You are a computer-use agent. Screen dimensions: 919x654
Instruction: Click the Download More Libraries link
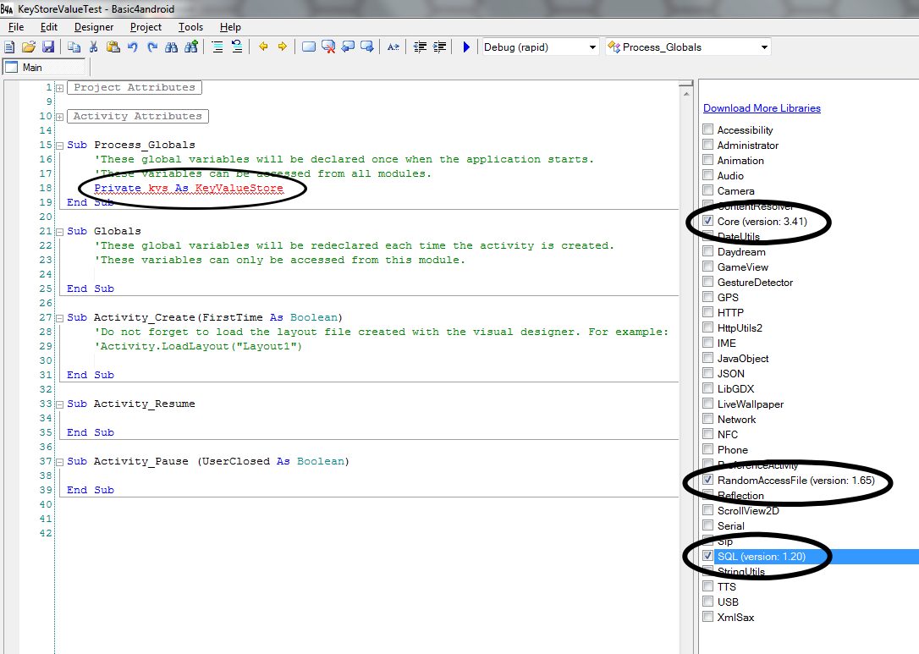(x=762, y=108)
